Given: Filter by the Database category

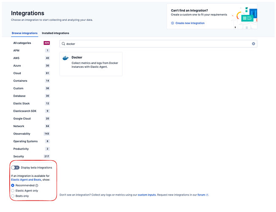Looking at the screenshot, I should pyautogui.click(x=31, y=96).
